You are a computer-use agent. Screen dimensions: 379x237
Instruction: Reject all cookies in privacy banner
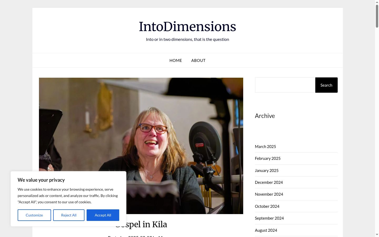click(69, 215)
